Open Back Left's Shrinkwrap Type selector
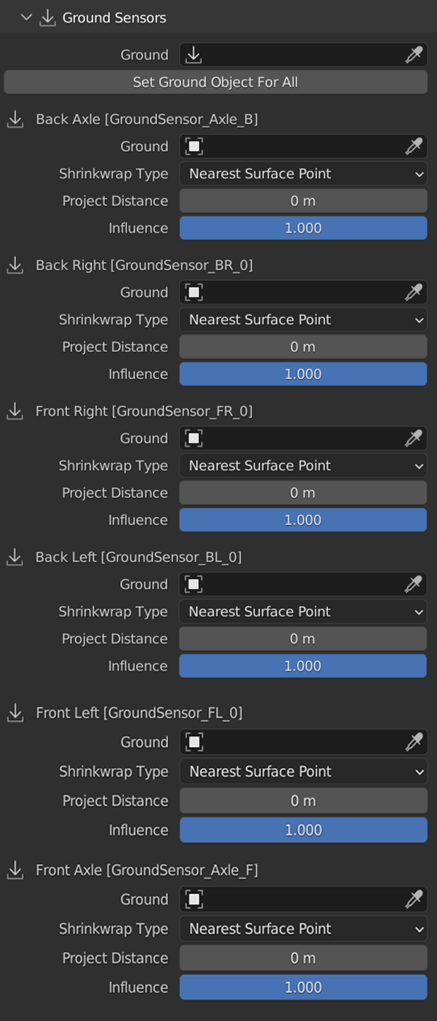The image size is (437, 1021). point(303,611)
